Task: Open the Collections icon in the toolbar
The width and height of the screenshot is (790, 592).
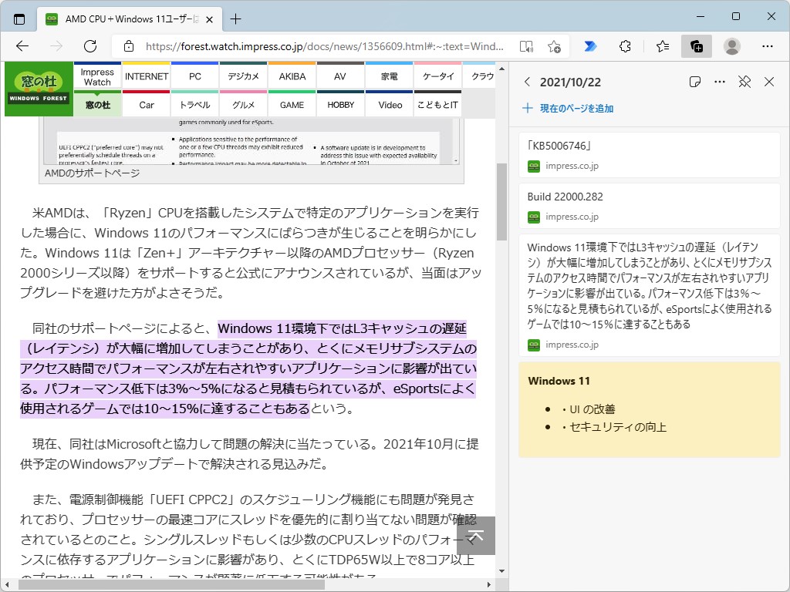Action: click(697, 46)
